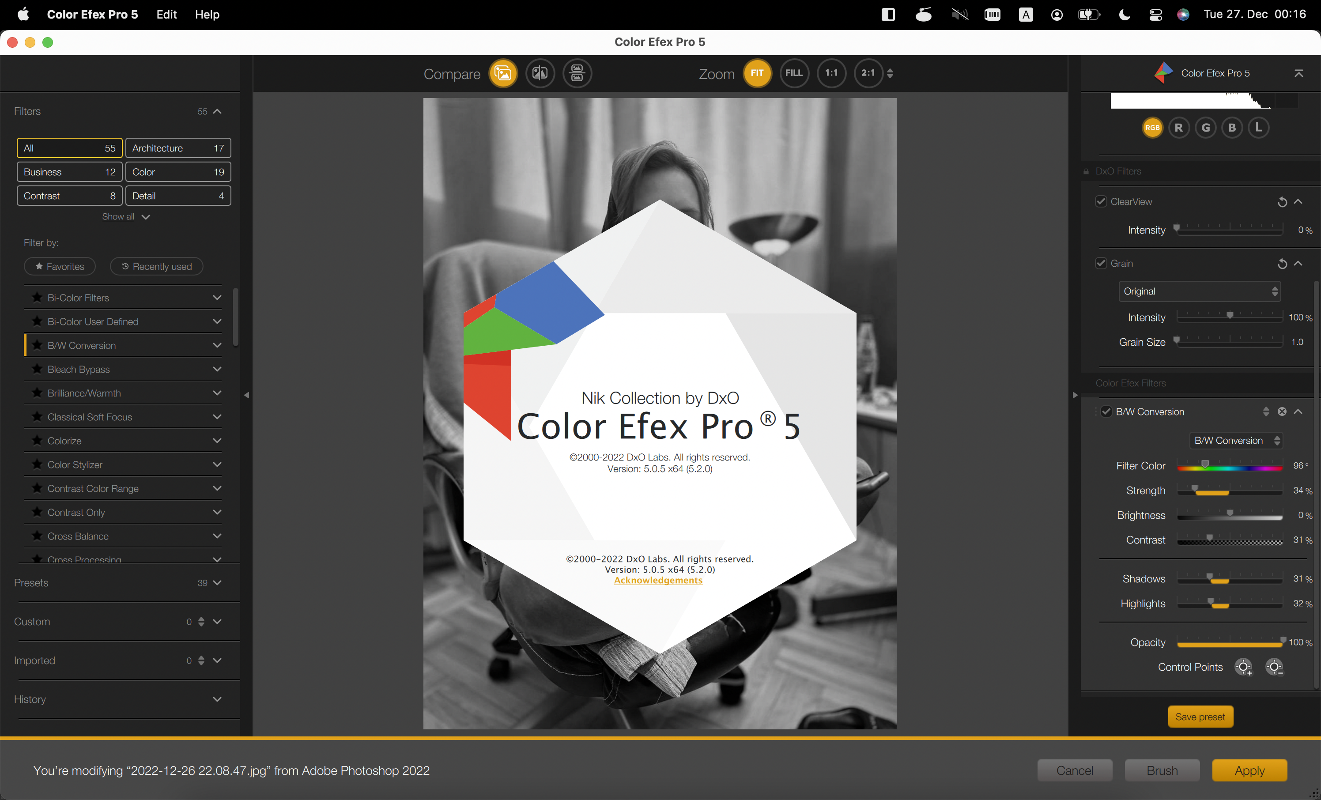1321x800 pixels.
Task: Open the Edit menu
Action: coord(166,15)
